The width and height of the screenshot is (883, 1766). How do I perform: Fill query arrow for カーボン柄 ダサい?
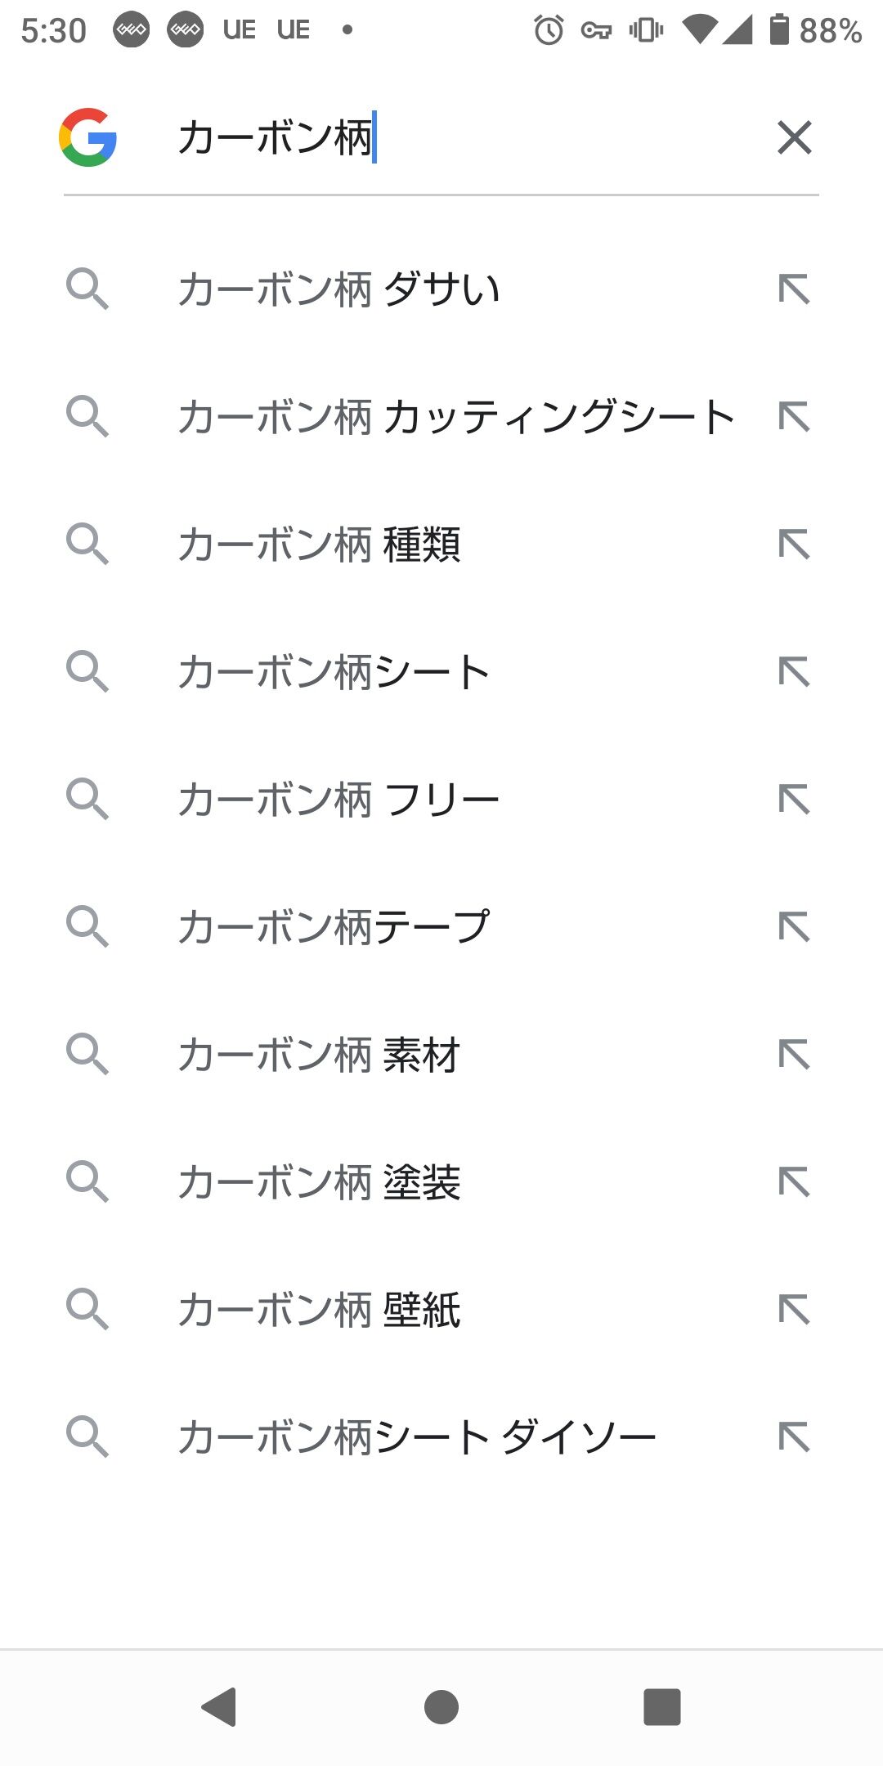(794, 289)
